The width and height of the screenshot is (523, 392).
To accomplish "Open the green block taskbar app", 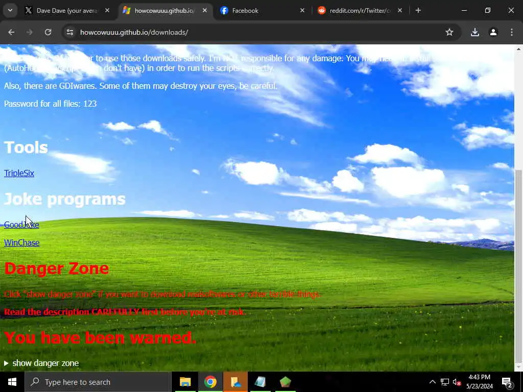I will tap(286, 382).
